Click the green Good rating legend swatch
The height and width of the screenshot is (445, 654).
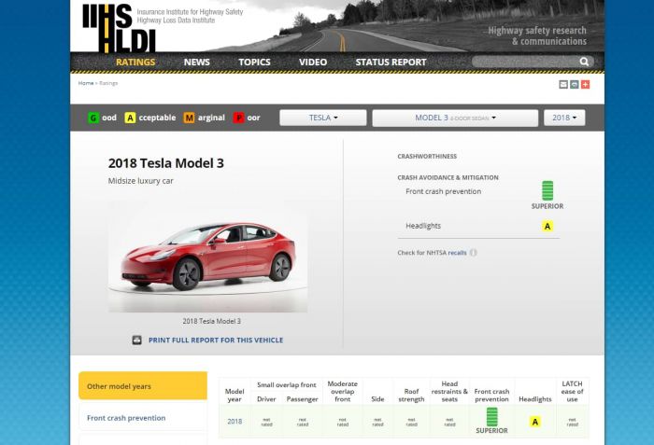[x=93, y=118]
